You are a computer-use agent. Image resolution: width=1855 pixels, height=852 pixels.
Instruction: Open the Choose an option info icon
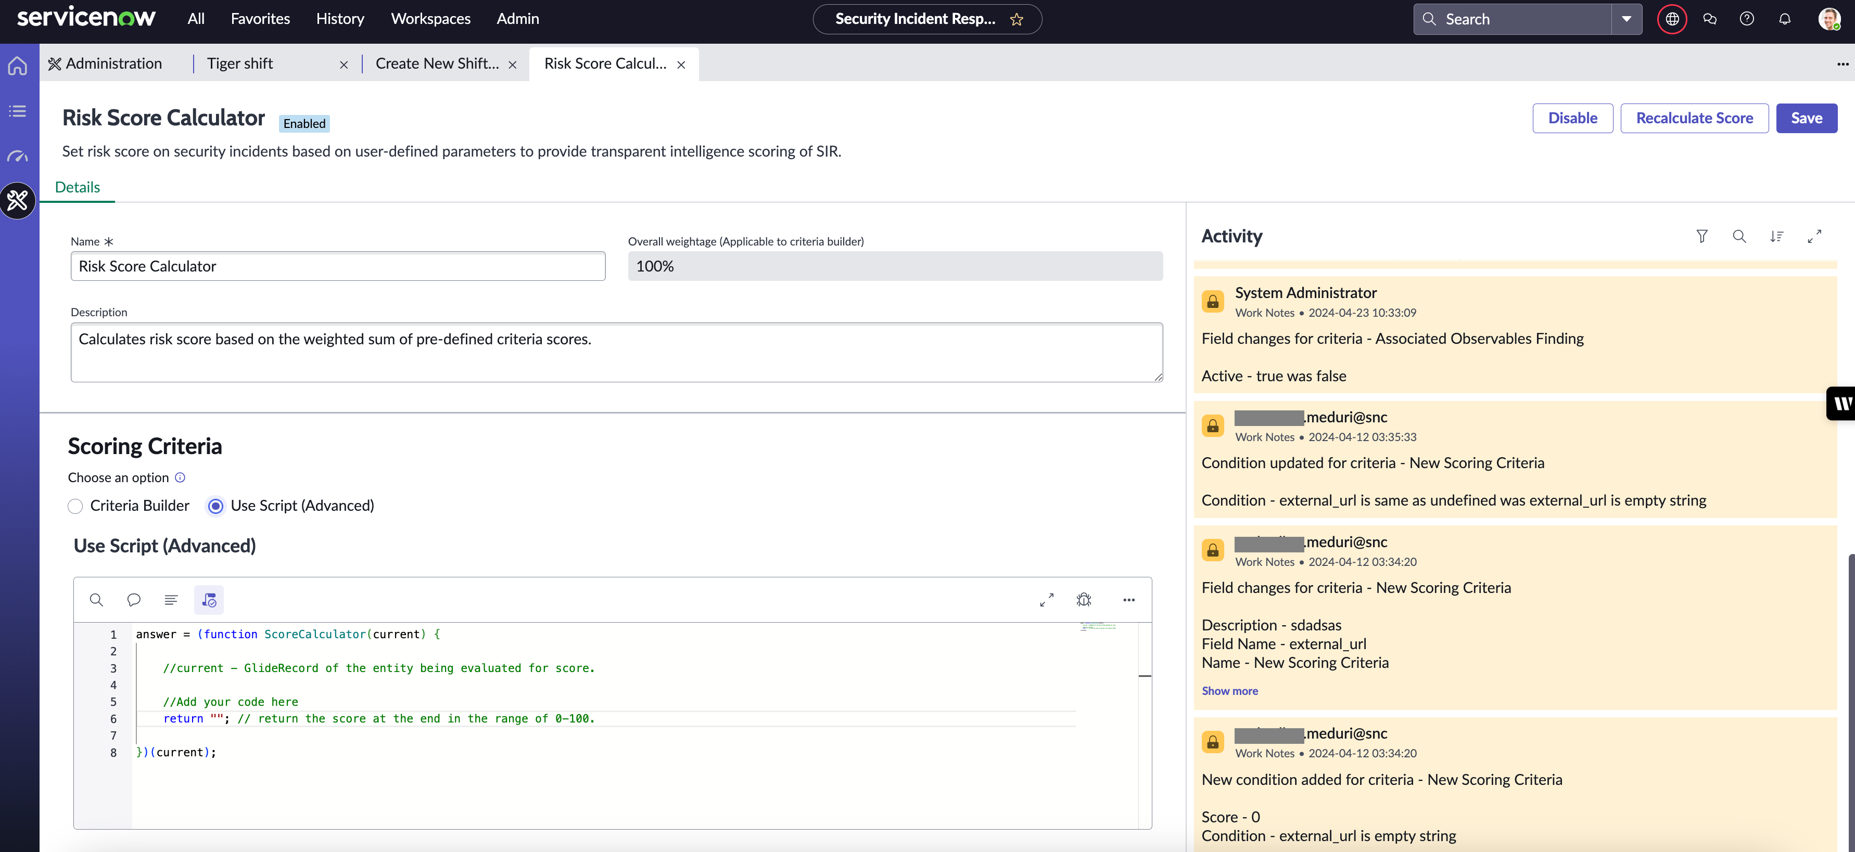click(x=180, y=477)
